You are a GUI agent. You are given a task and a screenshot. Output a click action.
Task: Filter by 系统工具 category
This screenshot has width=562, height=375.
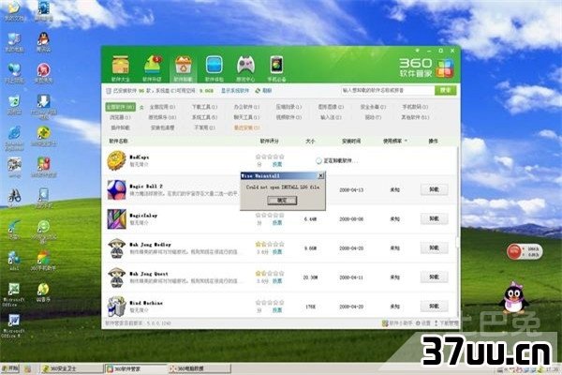(x=204, y=117)
